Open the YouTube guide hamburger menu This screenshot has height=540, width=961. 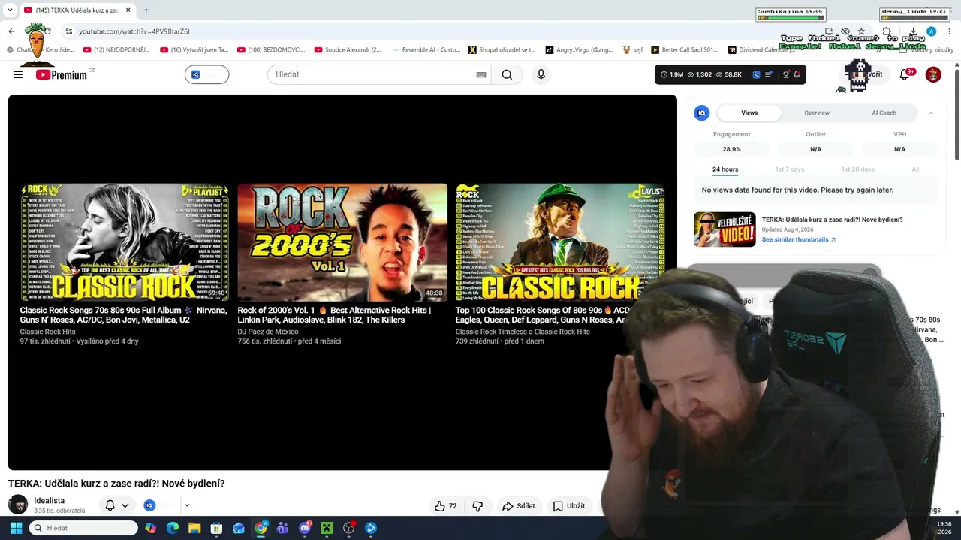tap(18, 74)
